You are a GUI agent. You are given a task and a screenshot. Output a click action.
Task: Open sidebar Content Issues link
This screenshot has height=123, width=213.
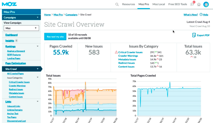coord(16,97)
